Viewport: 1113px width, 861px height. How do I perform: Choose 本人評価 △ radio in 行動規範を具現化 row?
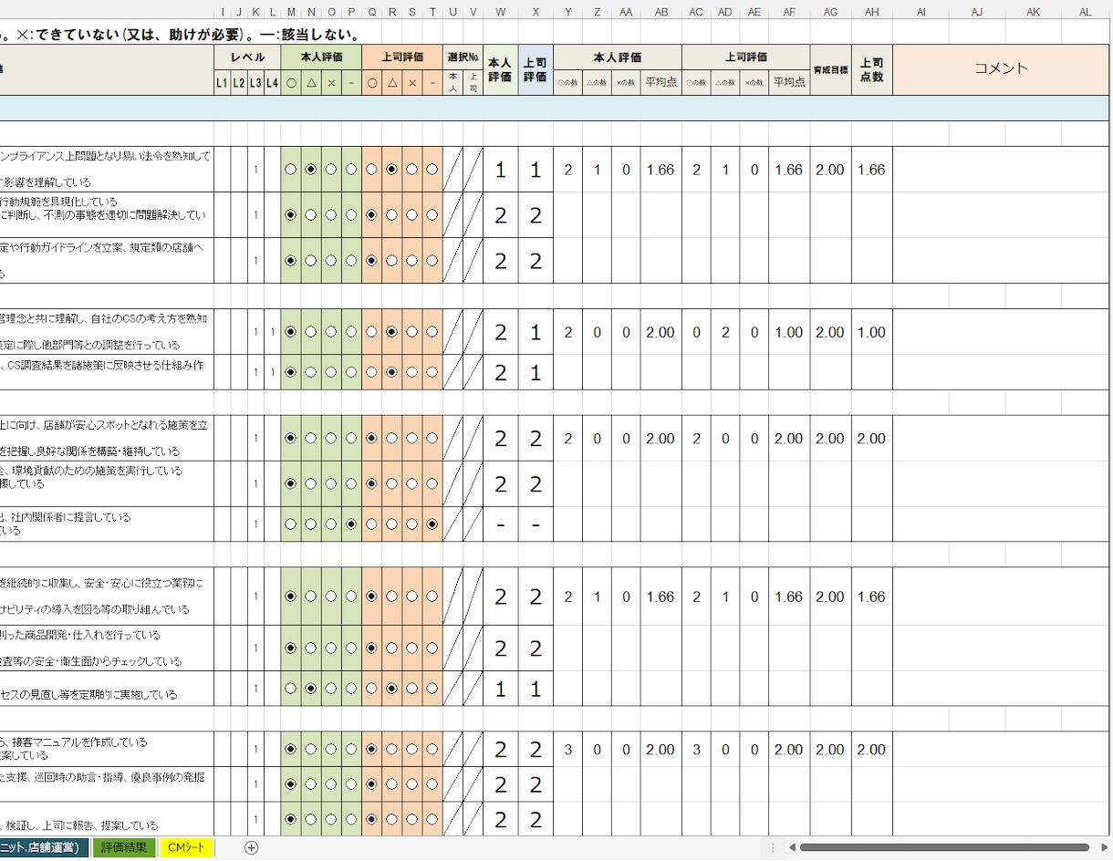[311, 215]
